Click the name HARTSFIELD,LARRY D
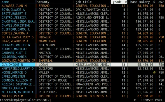165x102 pixels. tap(18, 69)
